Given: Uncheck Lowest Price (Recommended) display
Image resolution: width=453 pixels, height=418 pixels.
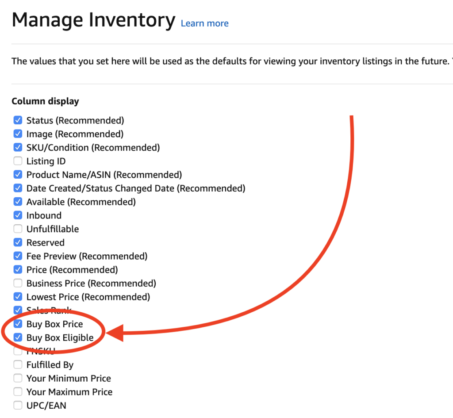Looking at the screenshot, I should pos(18,297).
